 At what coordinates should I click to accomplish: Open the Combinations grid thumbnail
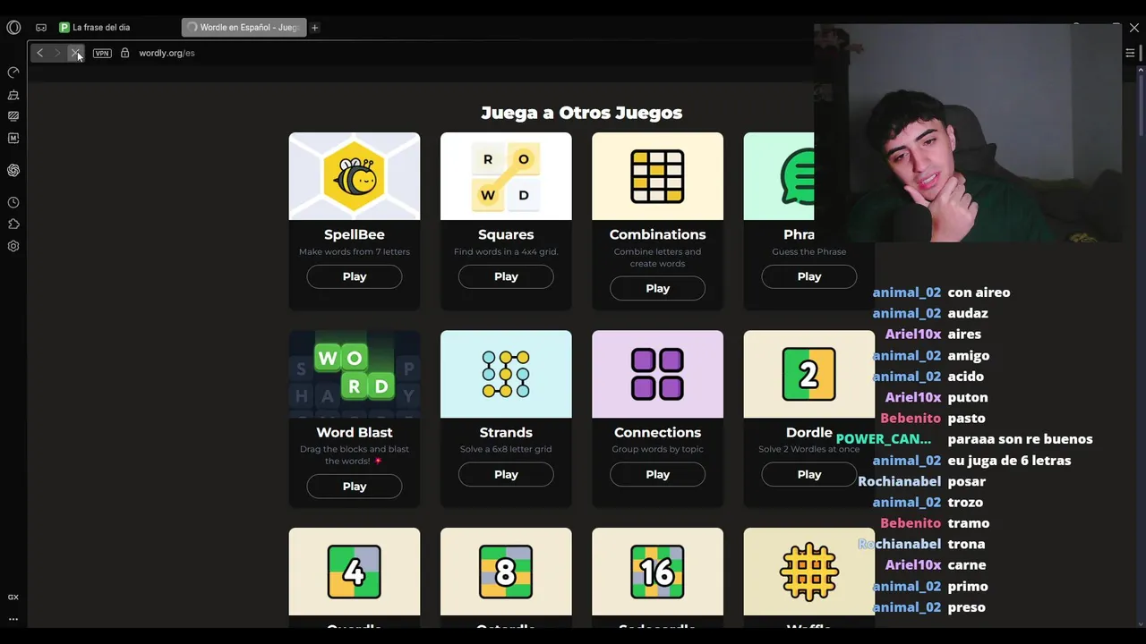pyautogui.click(x=657, y=176)
